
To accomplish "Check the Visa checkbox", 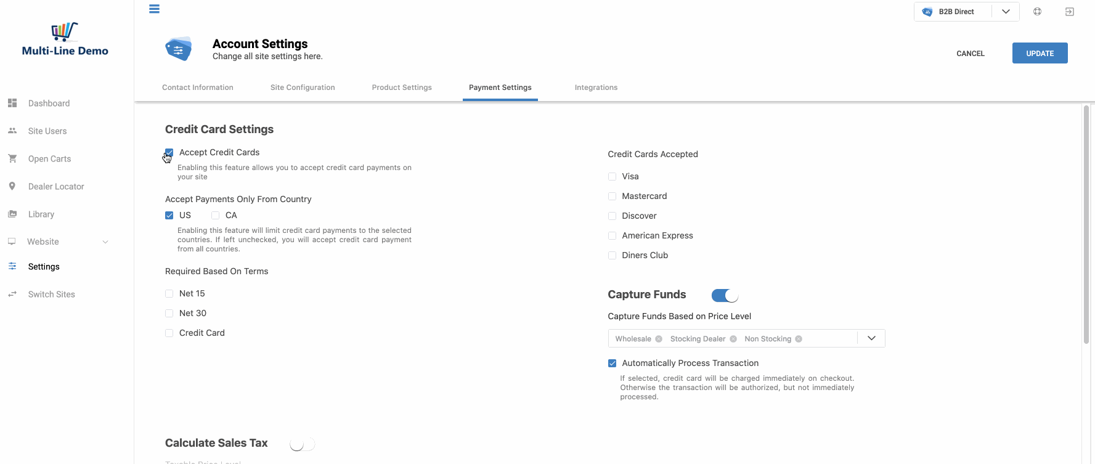I will [x=612, y=176].
